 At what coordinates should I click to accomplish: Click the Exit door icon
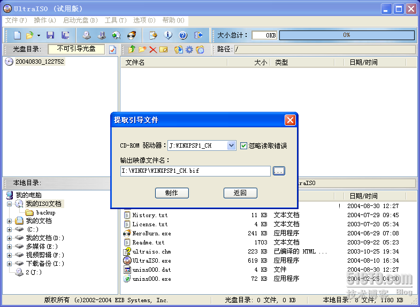pos(198,35)
